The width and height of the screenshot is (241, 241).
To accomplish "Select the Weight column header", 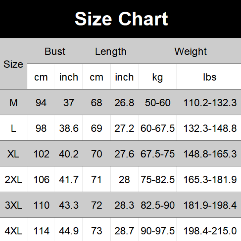I will click(x=190, y=52).
